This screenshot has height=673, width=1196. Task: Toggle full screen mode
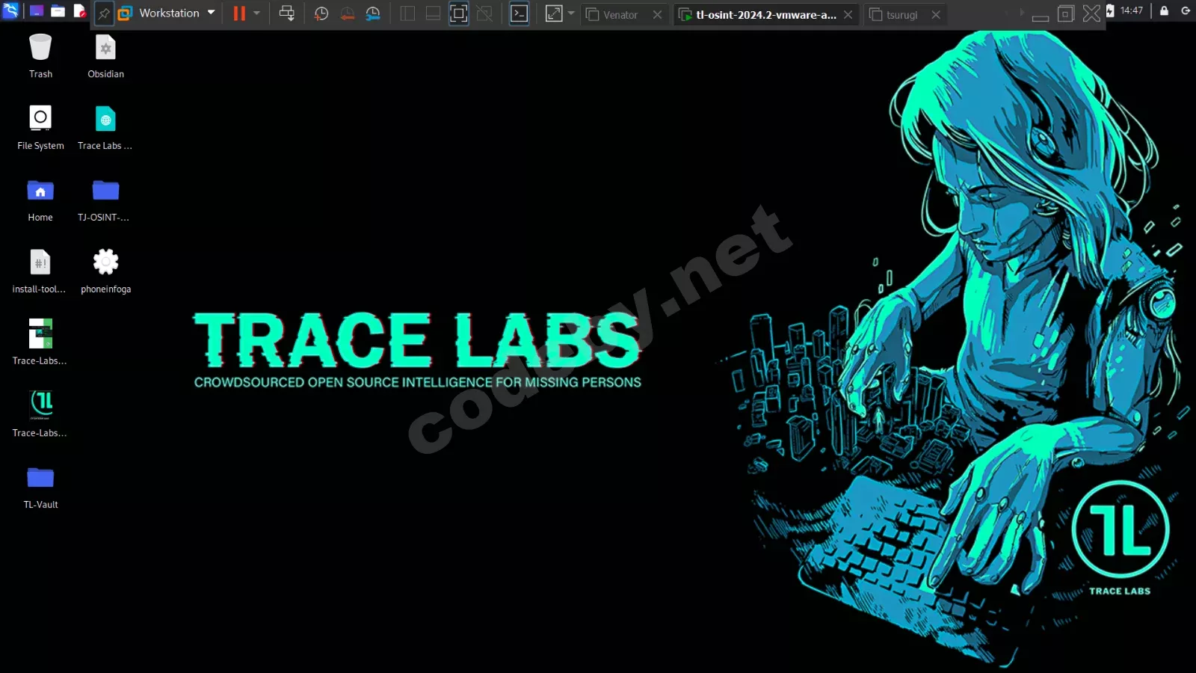(459, 13)
